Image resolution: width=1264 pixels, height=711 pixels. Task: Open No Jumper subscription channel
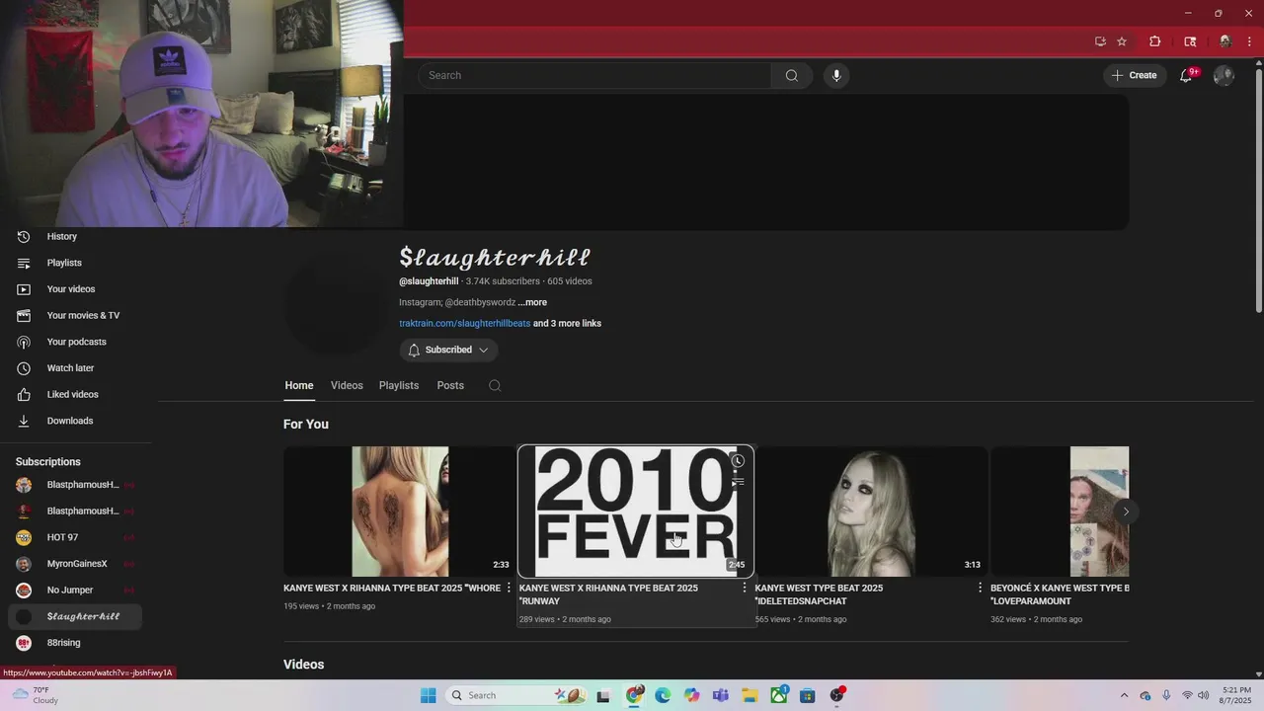pyautogui.click(x=75, y=590)
